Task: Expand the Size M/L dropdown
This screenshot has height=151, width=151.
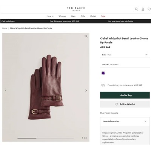Action: pyautogui.click(x=125, y=55)
